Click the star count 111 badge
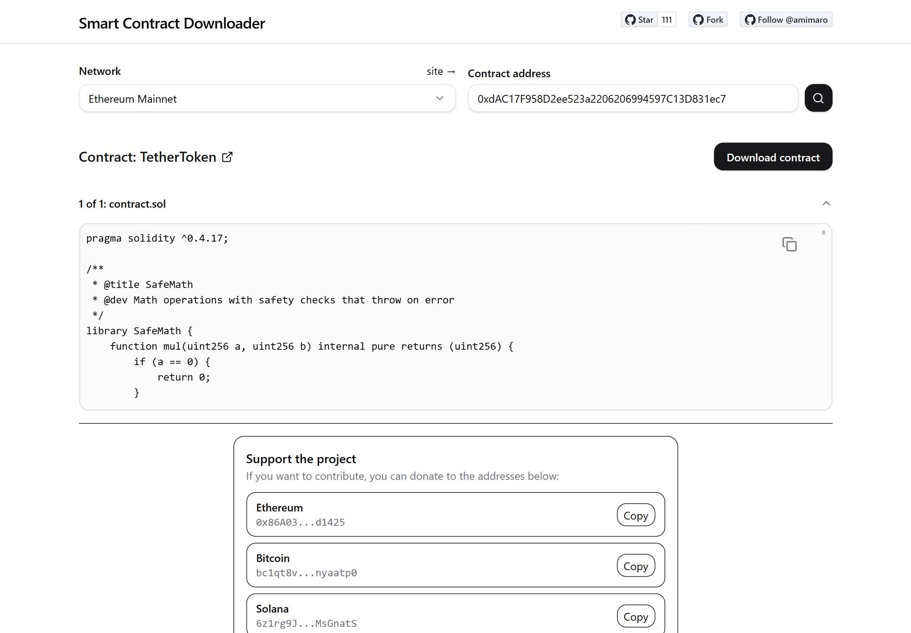911x633 pixels. pyautogui.click(x=667, y=19)
